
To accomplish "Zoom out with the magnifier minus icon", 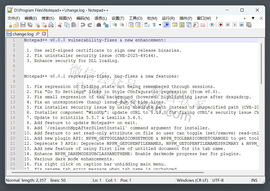I will [x=122, y=25].
